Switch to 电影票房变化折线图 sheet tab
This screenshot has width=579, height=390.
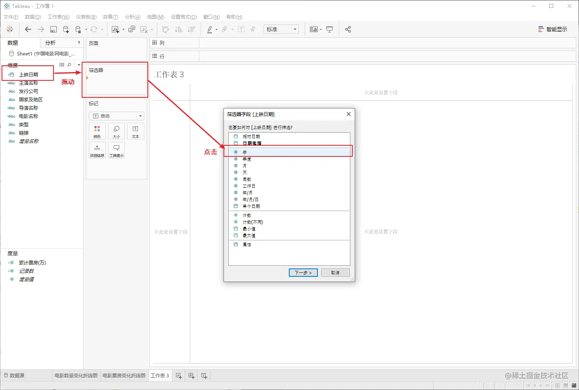[x=124, y=375]
